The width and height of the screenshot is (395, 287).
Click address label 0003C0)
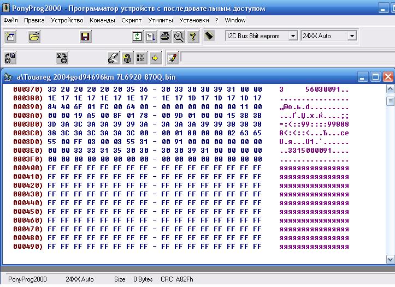pyautogui.click(x=28, y=133)
